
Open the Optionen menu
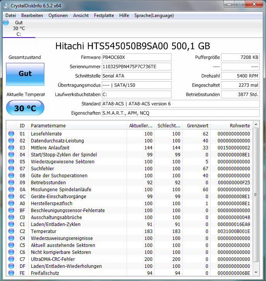coord(58,15)
